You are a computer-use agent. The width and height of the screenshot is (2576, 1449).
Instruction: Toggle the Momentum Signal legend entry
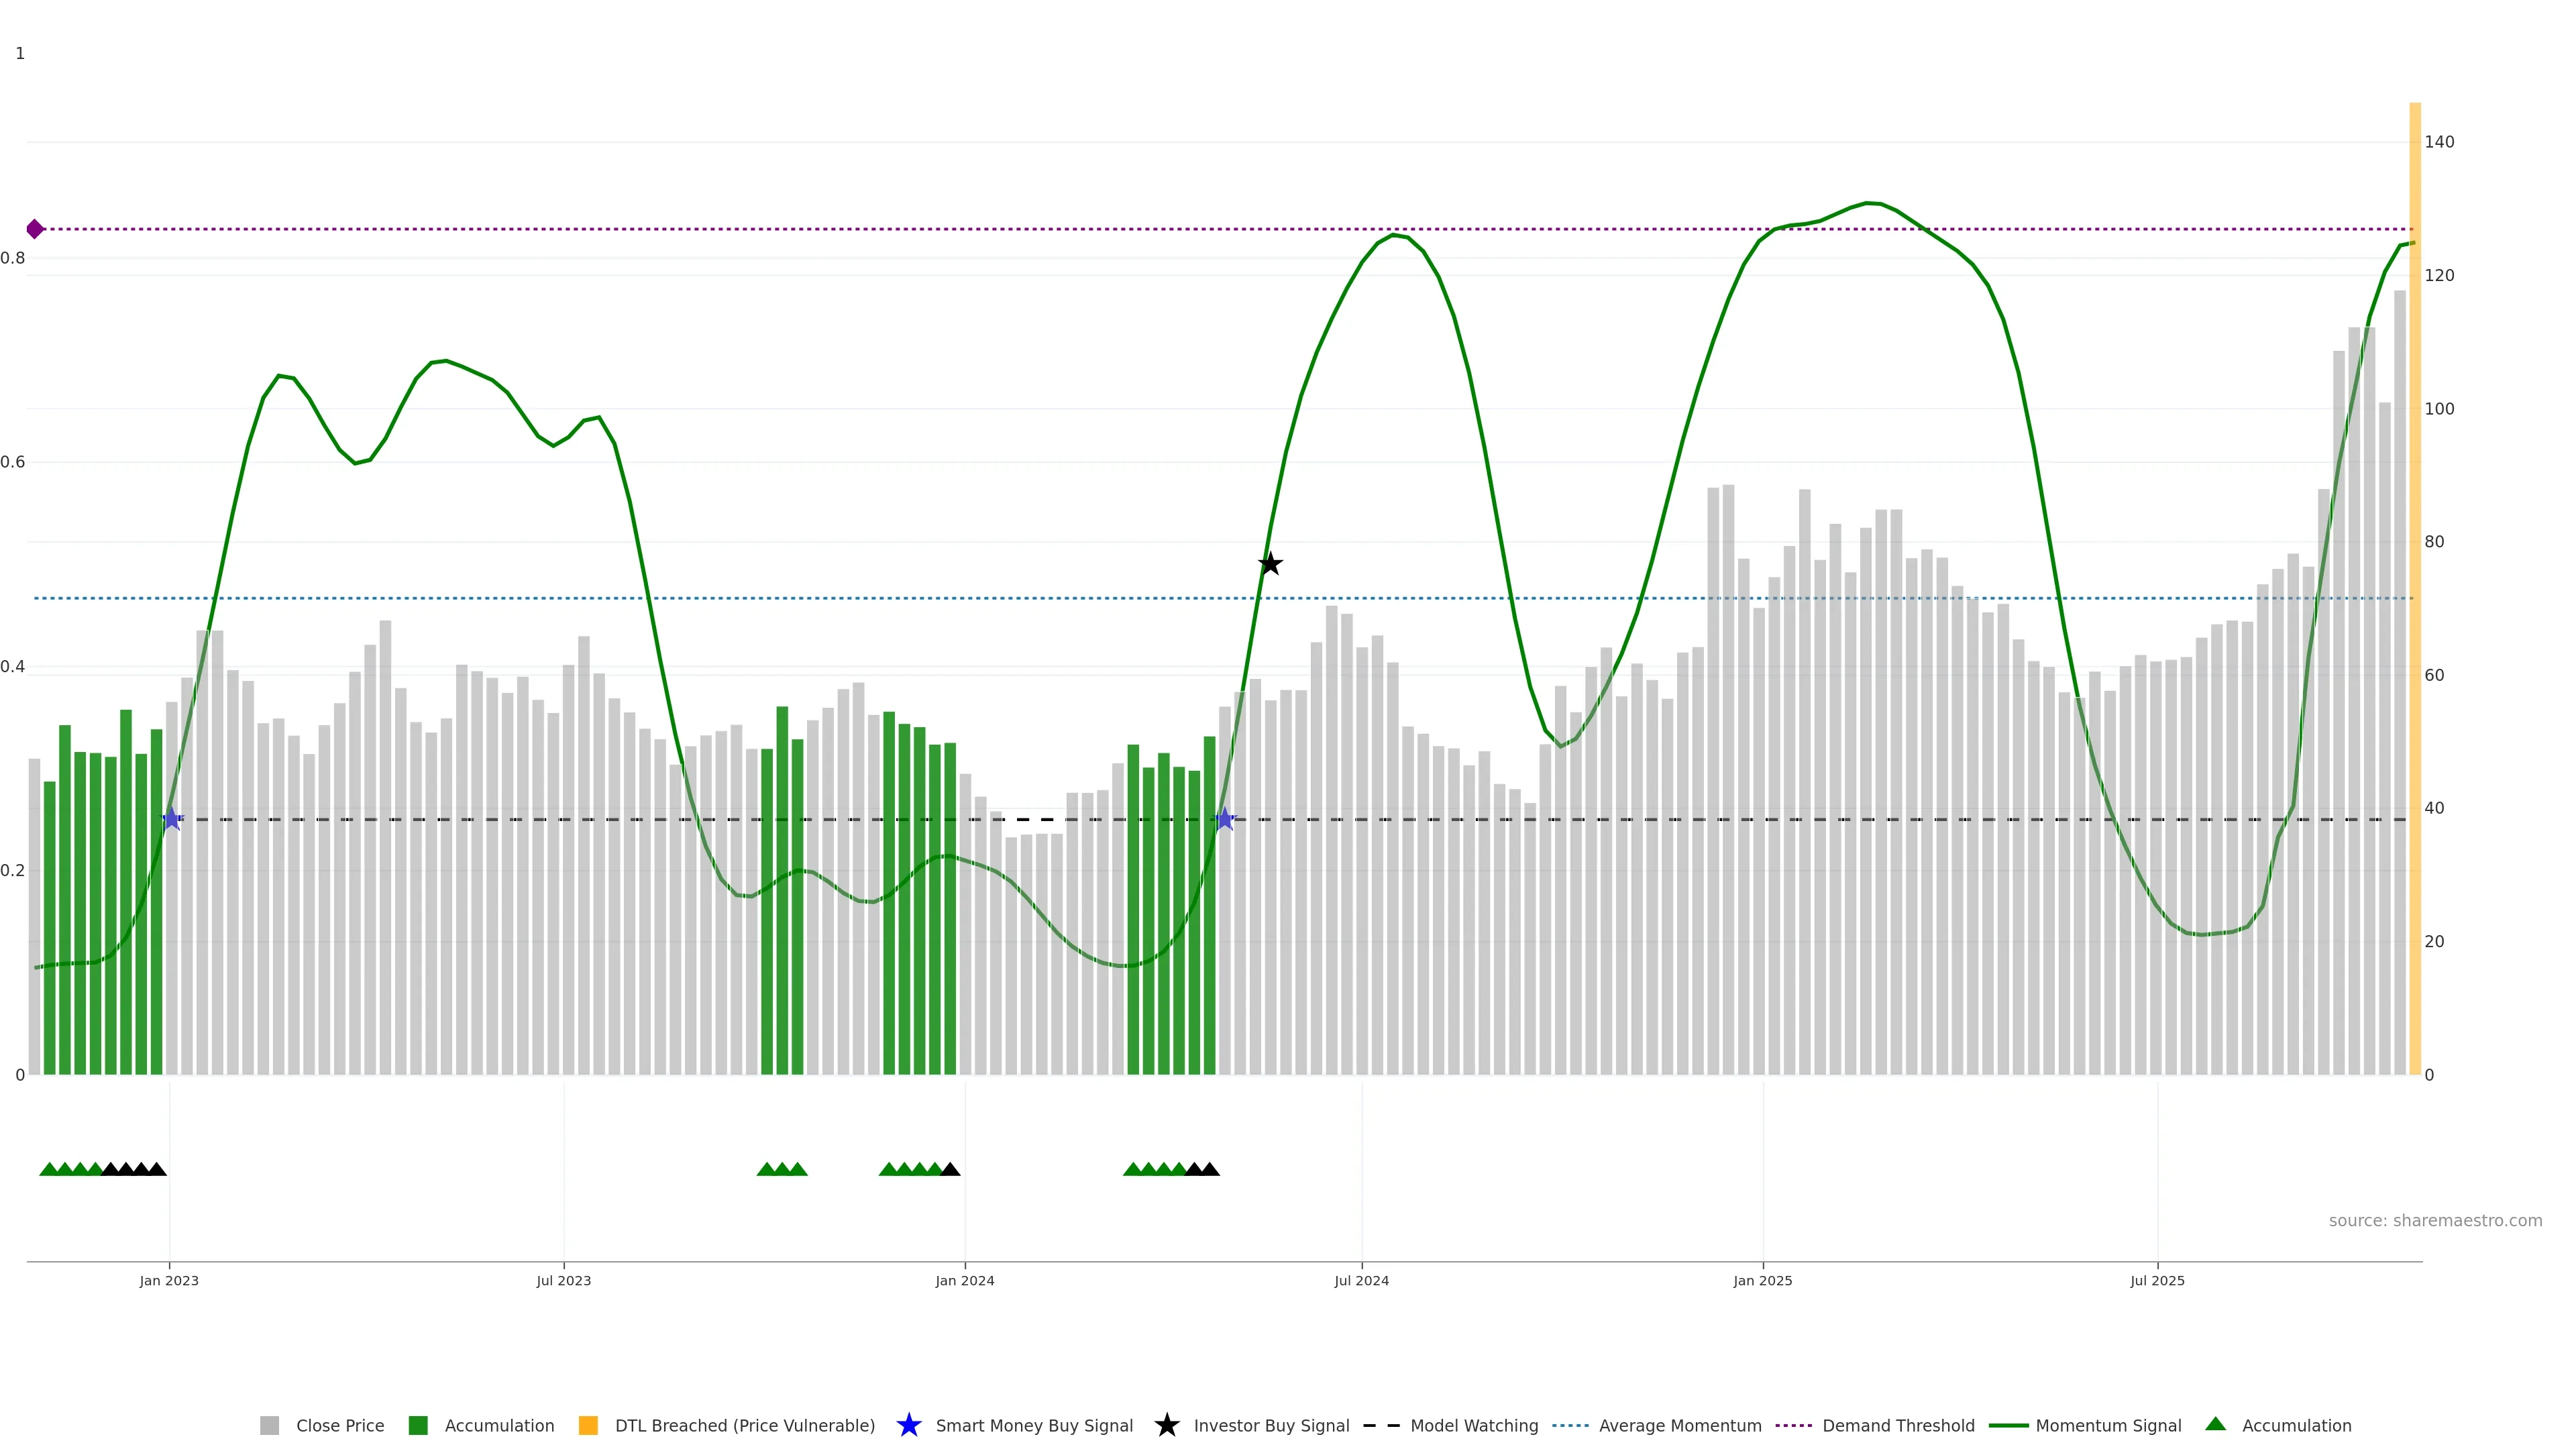click(x=2108, y=1425)
